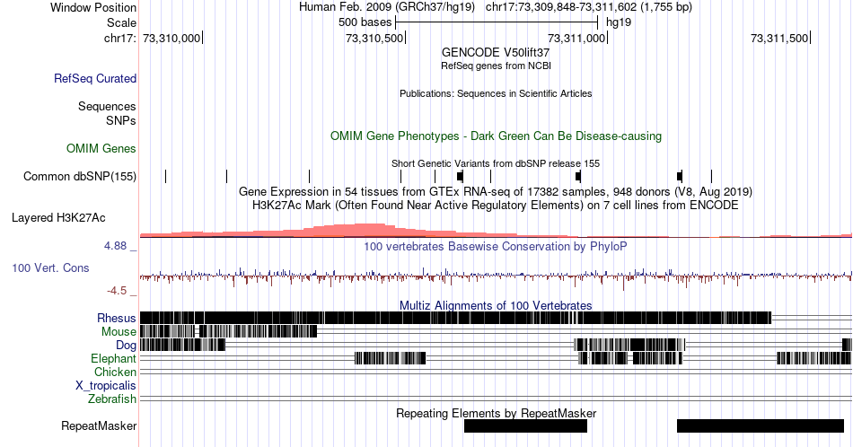This screenshot has height=447, width=853.
Task: Click 100 vertebrates Basewise Conservation by PhyloP title
Action: 496,247
